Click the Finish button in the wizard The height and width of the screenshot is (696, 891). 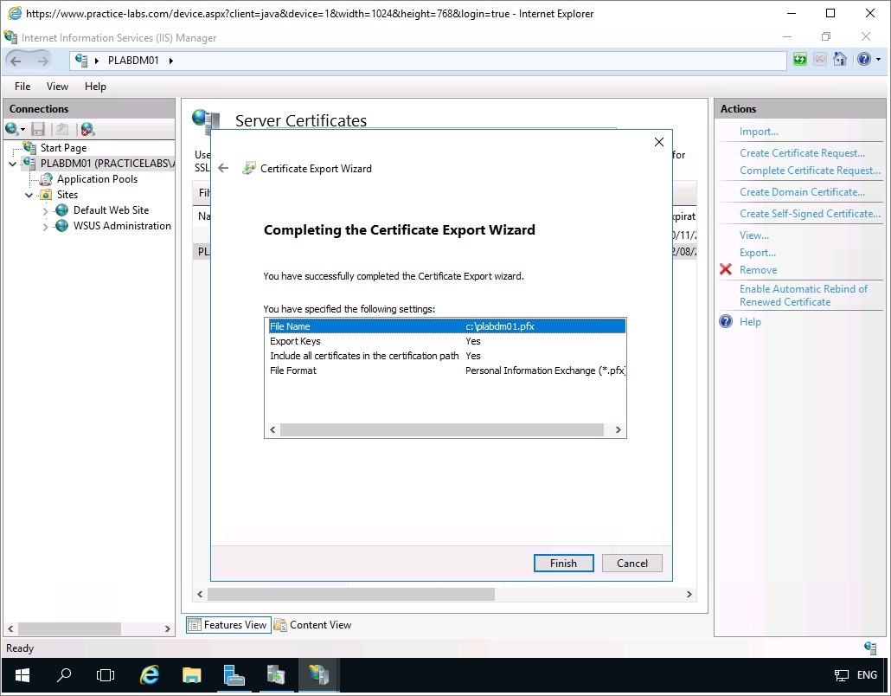563,563
